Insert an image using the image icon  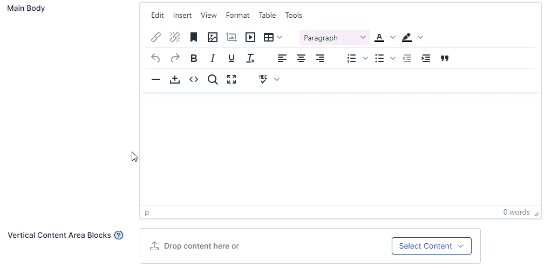point(213,37)
